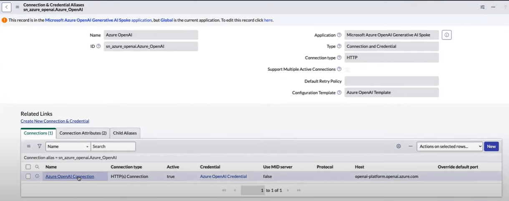Open personalize form sliders icon
This screenshot has height=201, width=509.
(x=482, y=7)
